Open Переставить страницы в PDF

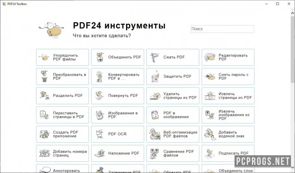coord(62,115)
